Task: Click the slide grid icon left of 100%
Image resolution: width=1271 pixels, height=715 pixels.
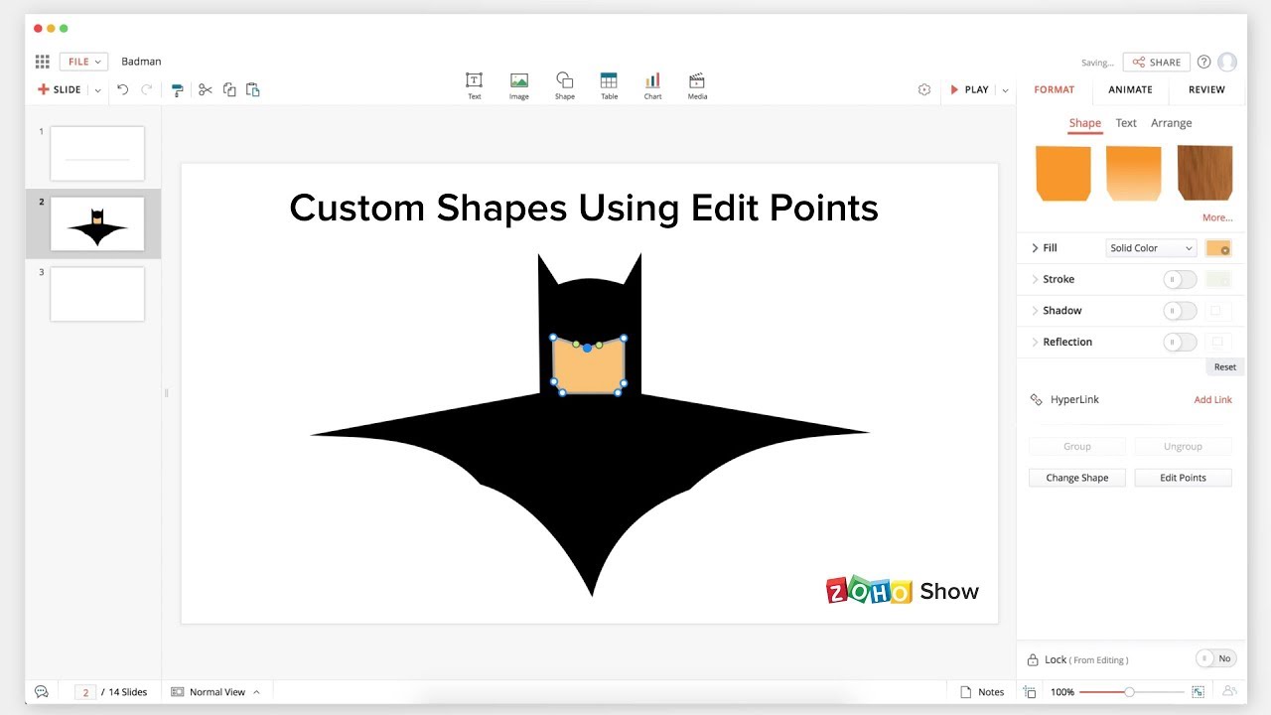Action: click(x=1030, y=691)
